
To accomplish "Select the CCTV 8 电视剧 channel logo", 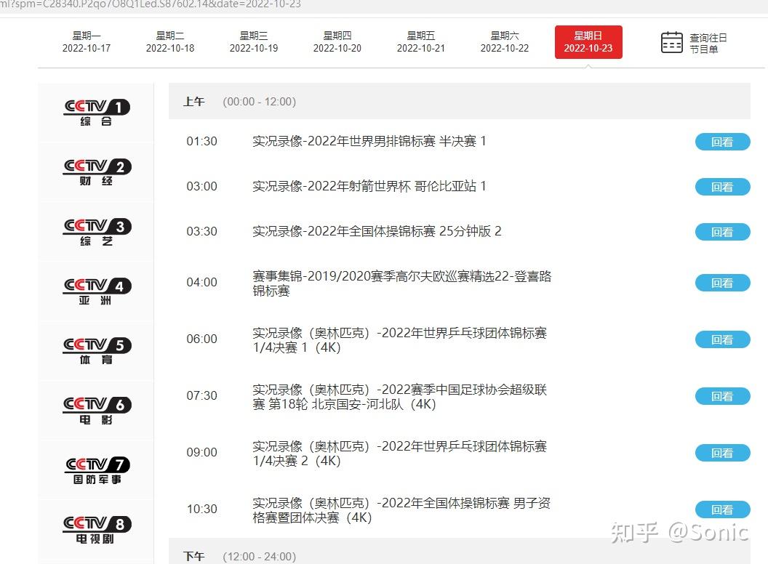I will tap(97, 531).
